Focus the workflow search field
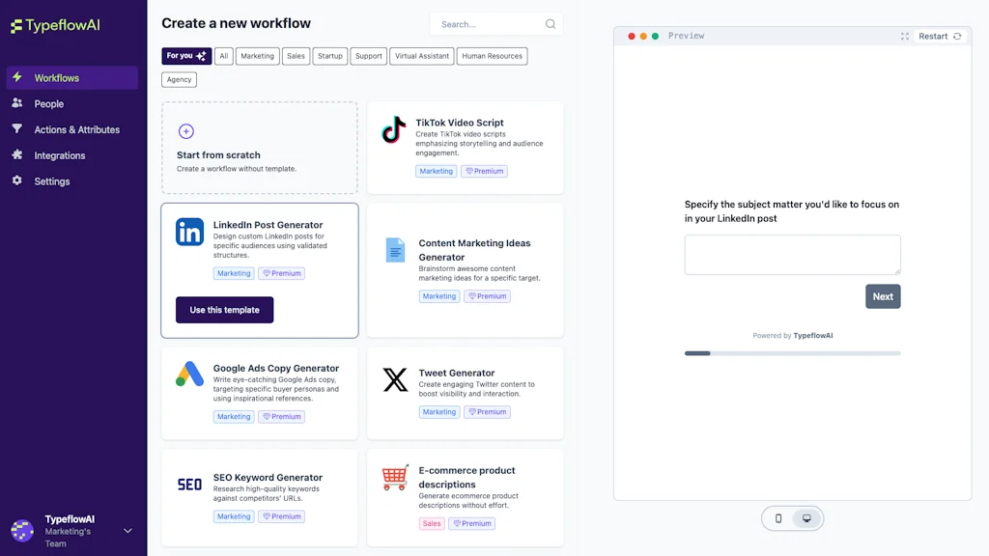989x556 pixels. [496, 24]
